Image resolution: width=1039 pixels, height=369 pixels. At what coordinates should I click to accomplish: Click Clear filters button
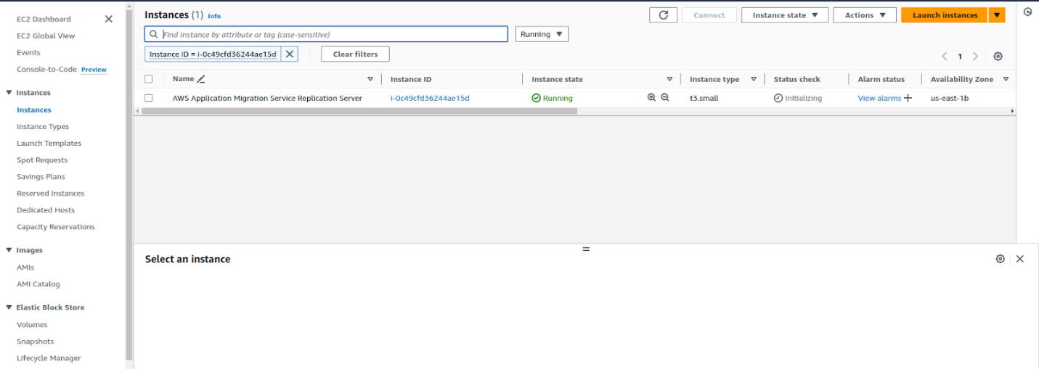[x=355, y=54]
